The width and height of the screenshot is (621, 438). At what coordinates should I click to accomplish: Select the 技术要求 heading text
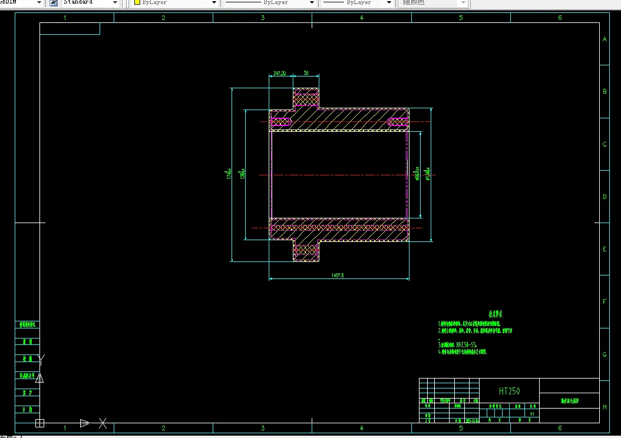(496, 314)
